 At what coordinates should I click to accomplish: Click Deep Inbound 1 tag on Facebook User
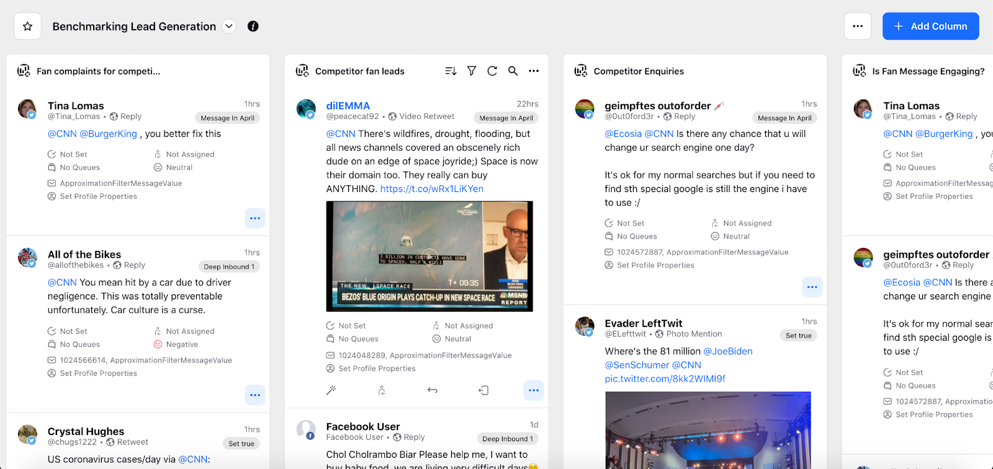click(508, 439)
